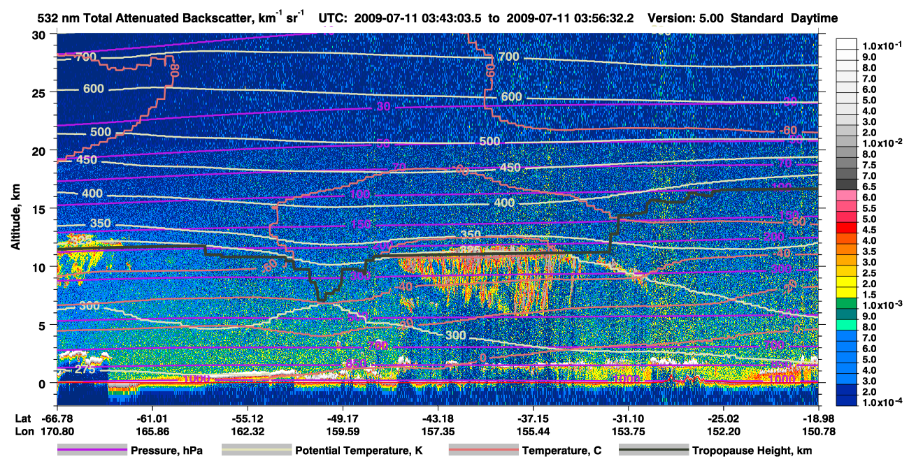
Task: Click the Tropopause Height, km legend text
Action: [752, 450]
